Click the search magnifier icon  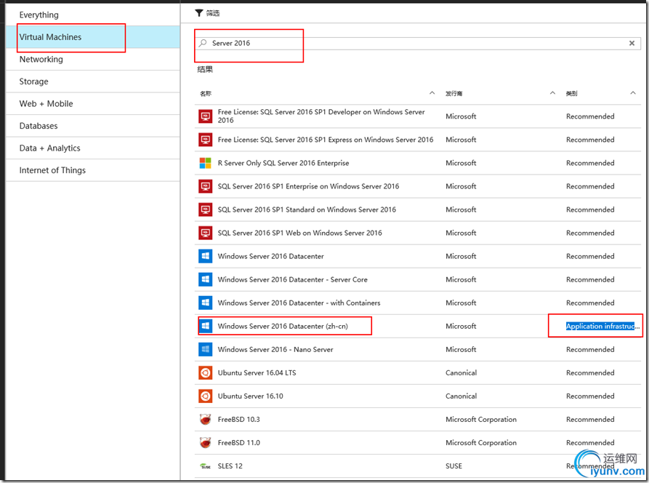coord(203,43)
